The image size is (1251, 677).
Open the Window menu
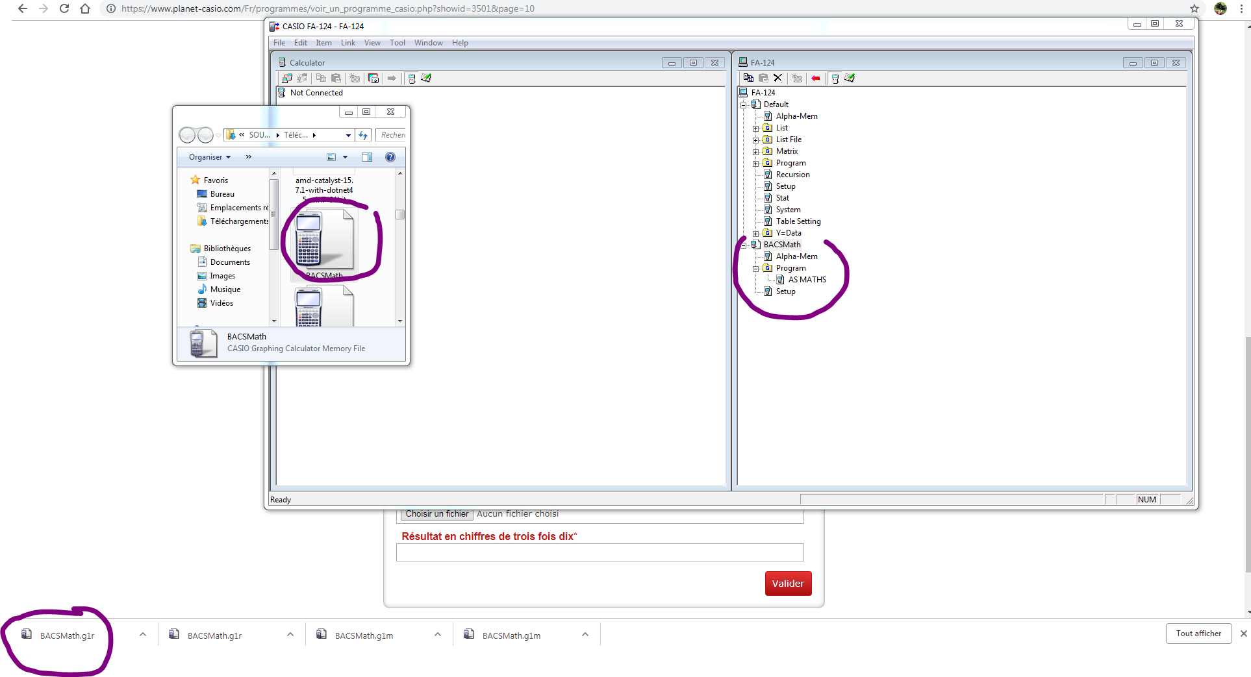coord(429,43)
